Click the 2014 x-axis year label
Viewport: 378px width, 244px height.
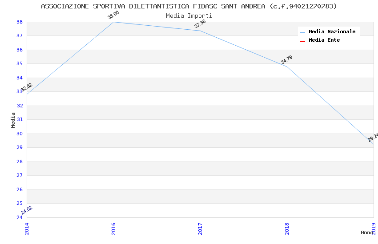click(27, 229)
